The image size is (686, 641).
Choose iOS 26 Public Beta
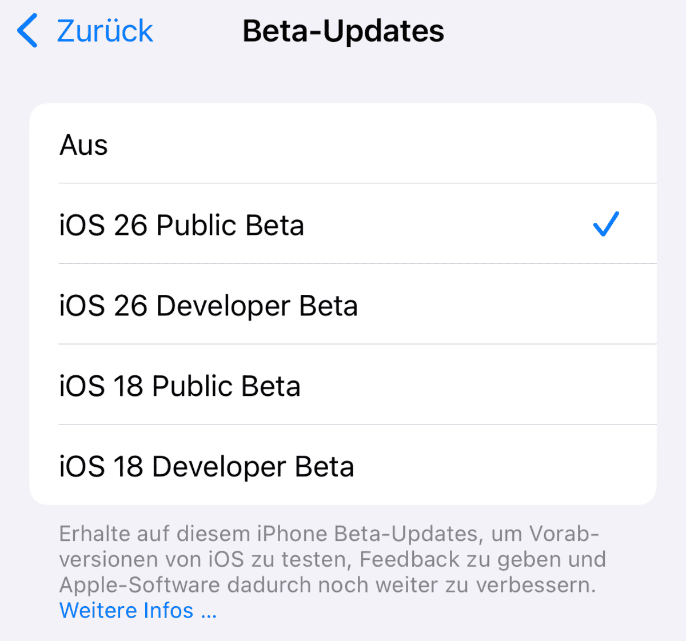tap(343, 224)
